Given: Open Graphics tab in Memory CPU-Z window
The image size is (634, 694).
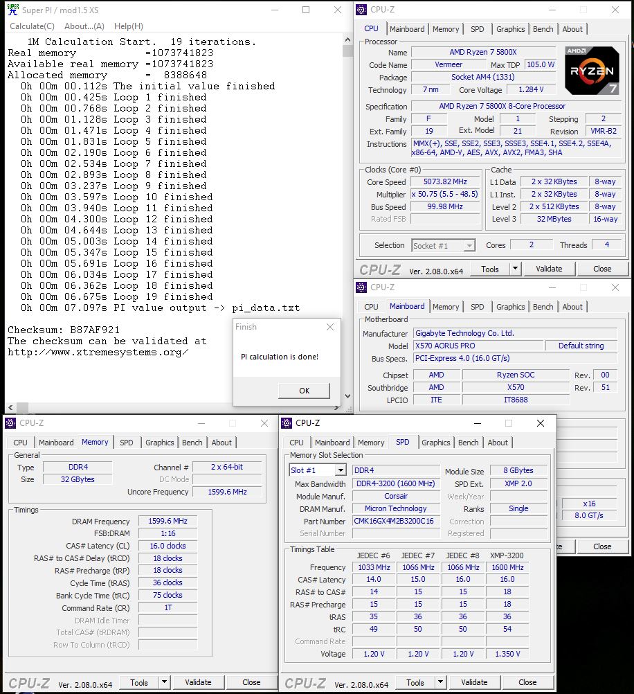Looking at the screenshot, I should pos(159,443).
